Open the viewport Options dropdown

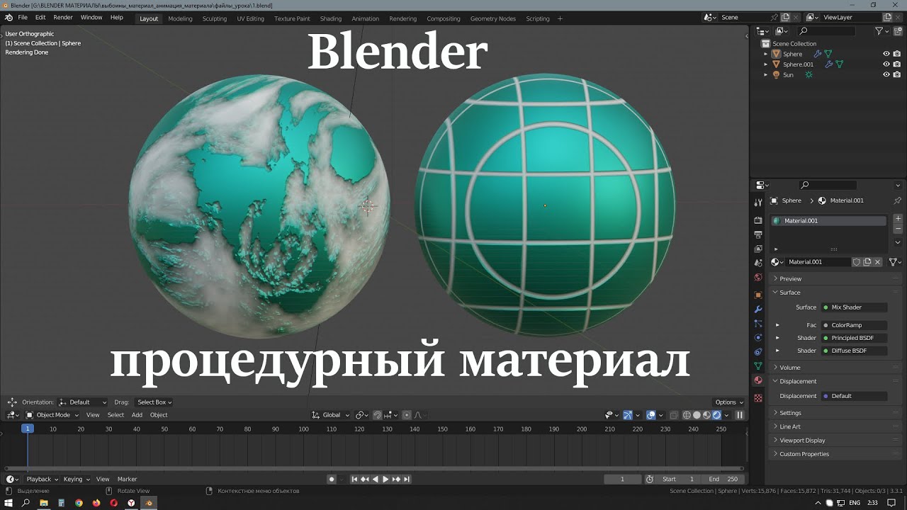click(728, 402)
